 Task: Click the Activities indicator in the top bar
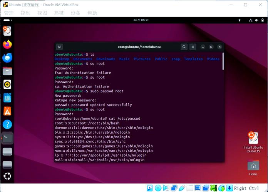pos(8,20)
